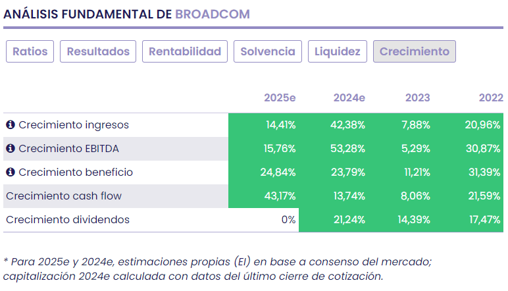
Task: Click the Crecimiento cash flow row label
Action: click(x=64, y=196)
